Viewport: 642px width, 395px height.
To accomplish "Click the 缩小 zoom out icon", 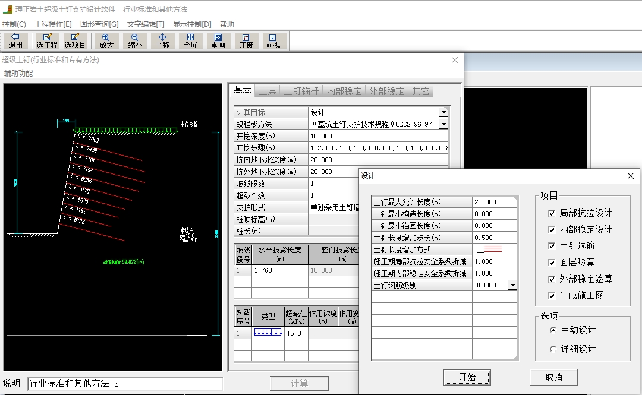I will tap(135, 40).
